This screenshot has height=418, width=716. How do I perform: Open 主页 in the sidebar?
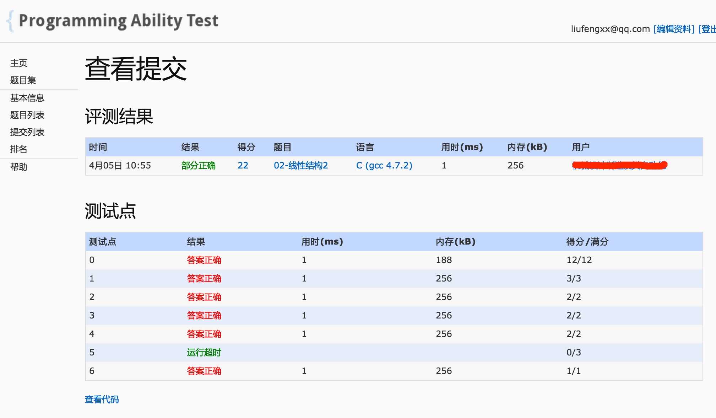click(19, 63)
